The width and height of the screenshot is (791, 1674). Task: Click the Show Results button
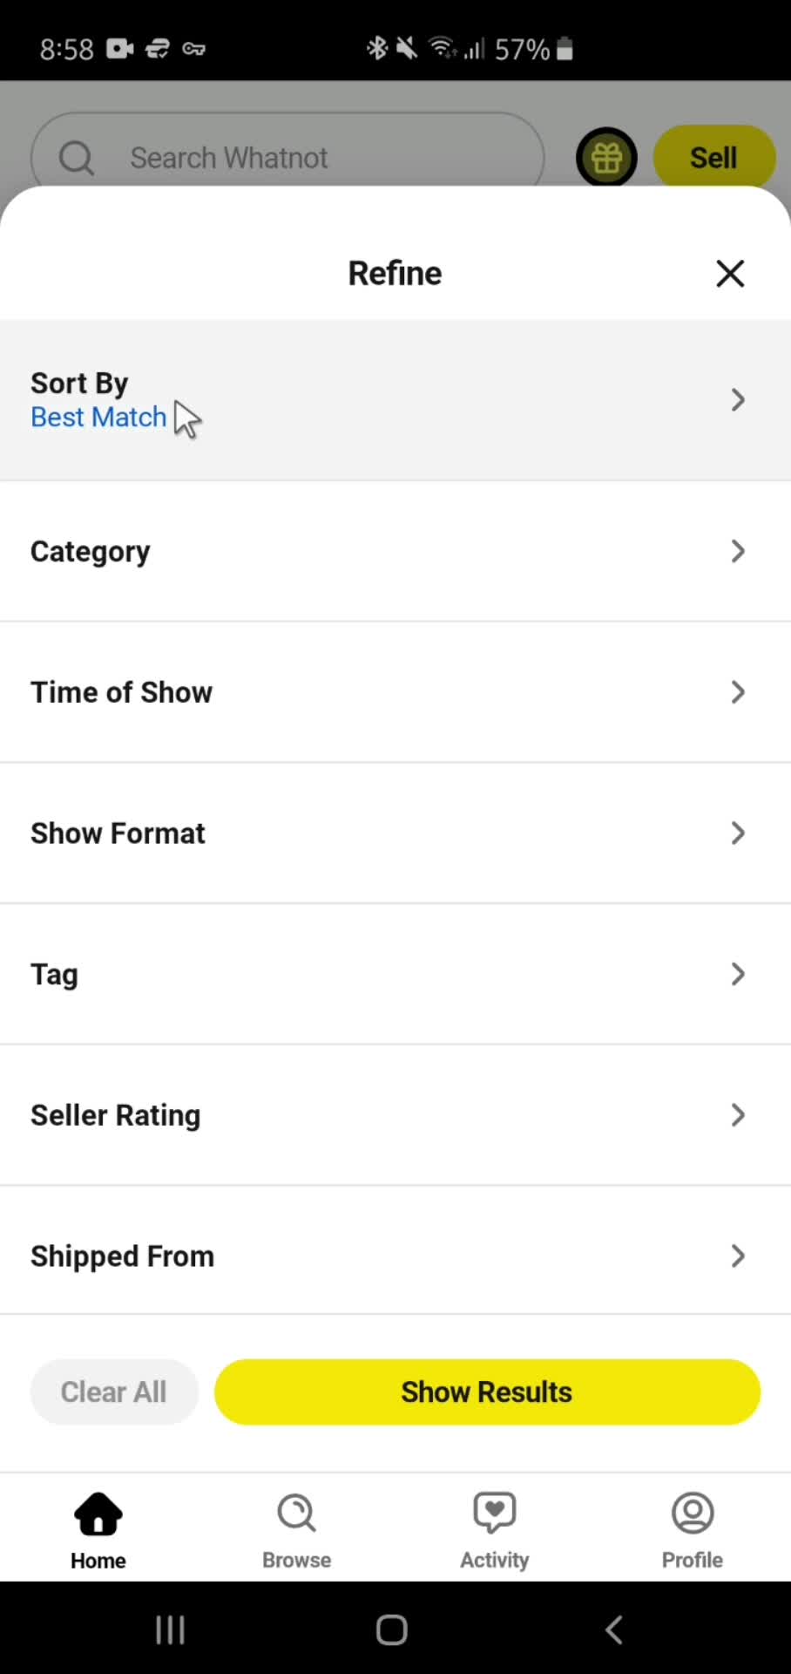(x=487, y=1392)
